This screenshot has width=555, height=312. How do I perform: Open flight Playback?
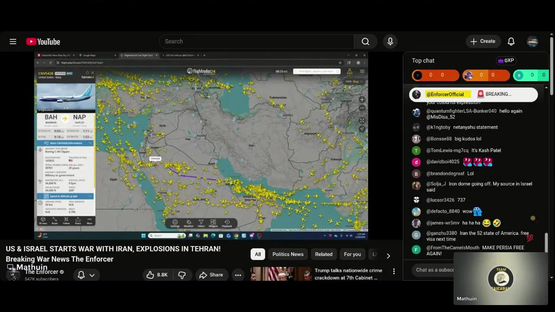(227, 224)
